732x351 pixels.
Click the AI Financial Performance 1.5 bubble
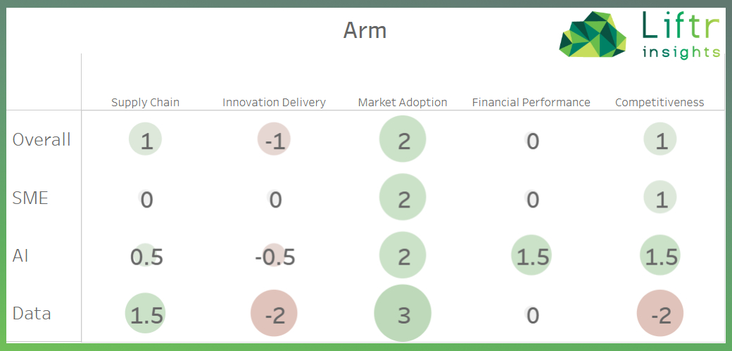(x=531, y=256)
